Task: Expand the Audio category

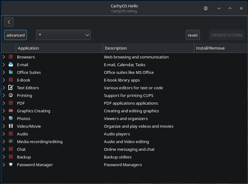Action: [4, 134]
